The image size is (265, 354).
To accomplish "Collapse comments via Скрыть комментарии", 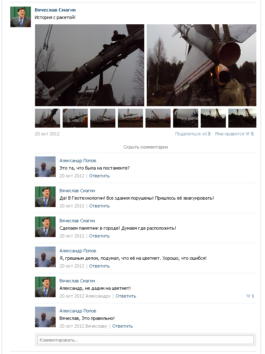I will pyautogui.click(x=145, y=147).
